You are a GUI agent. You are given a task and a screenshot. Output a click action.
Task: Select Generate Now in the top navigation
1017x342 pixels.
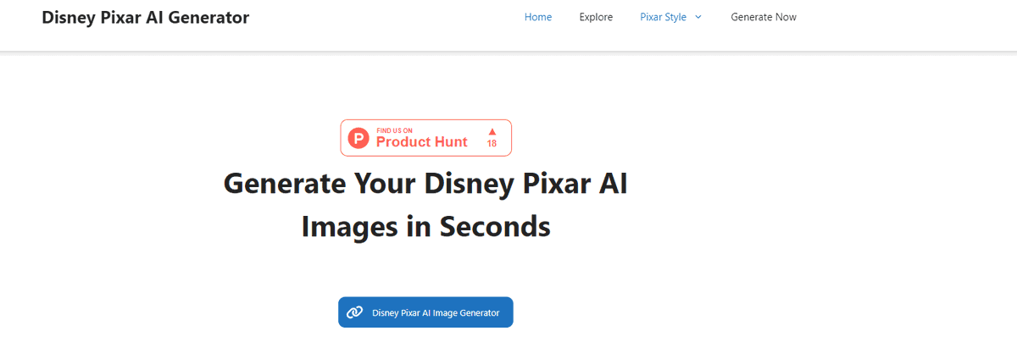point(764,17)
